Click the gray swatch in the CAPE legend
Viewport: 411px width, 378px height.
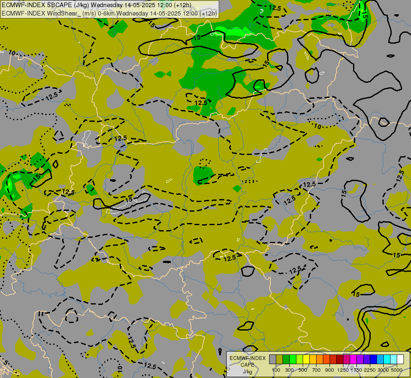click(272, 360)
